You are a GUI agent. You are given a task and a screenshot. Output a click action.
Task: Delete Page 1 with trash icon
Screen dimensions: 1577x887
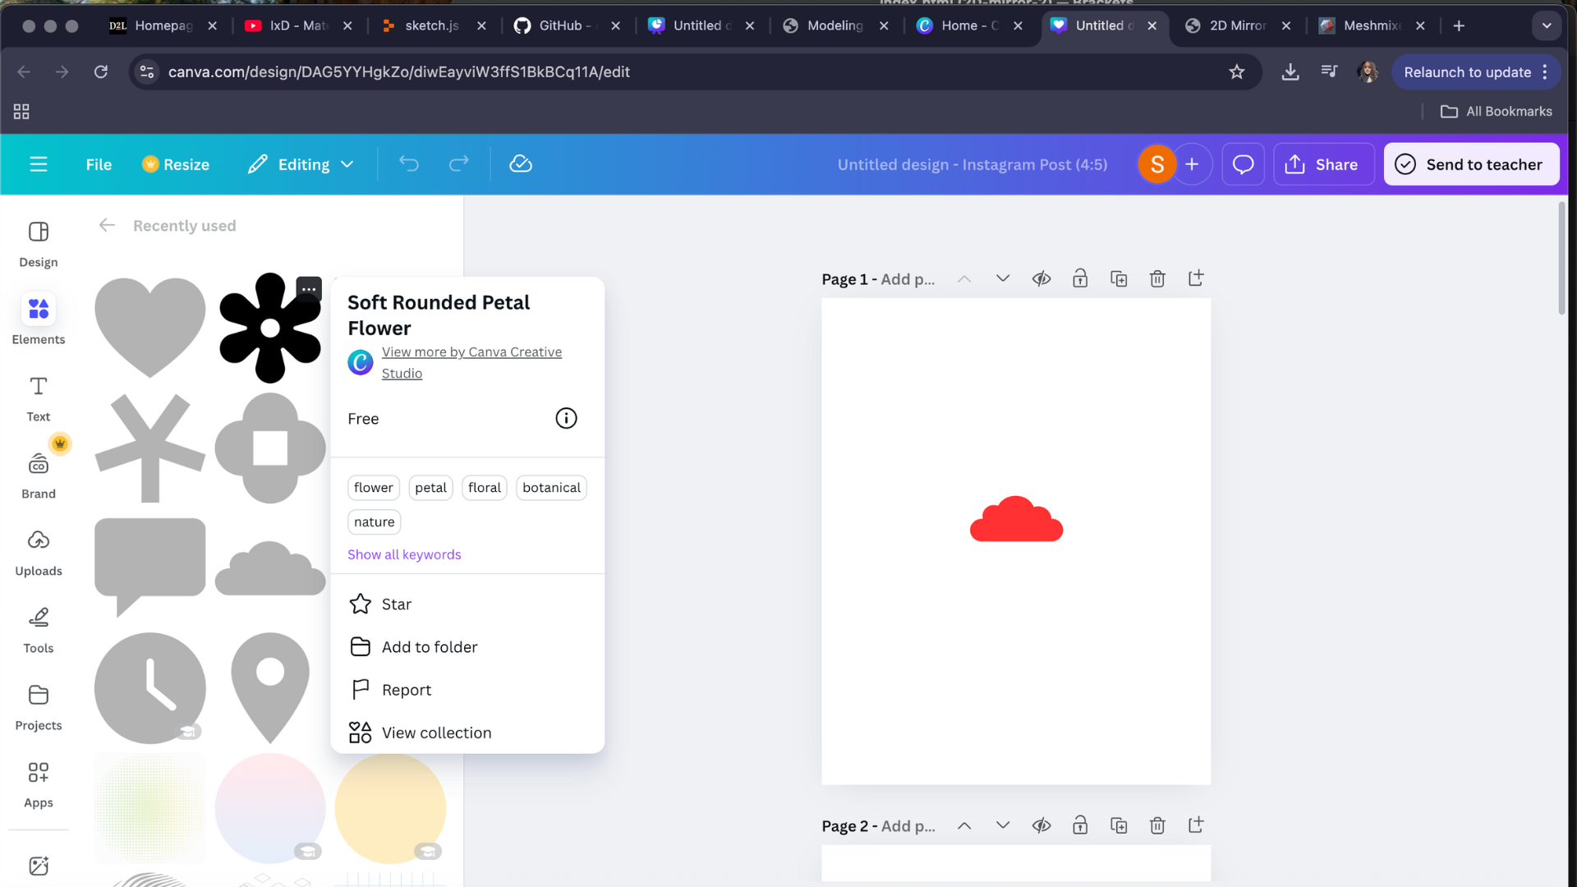pyautogui.click(x=1157, y=278)
